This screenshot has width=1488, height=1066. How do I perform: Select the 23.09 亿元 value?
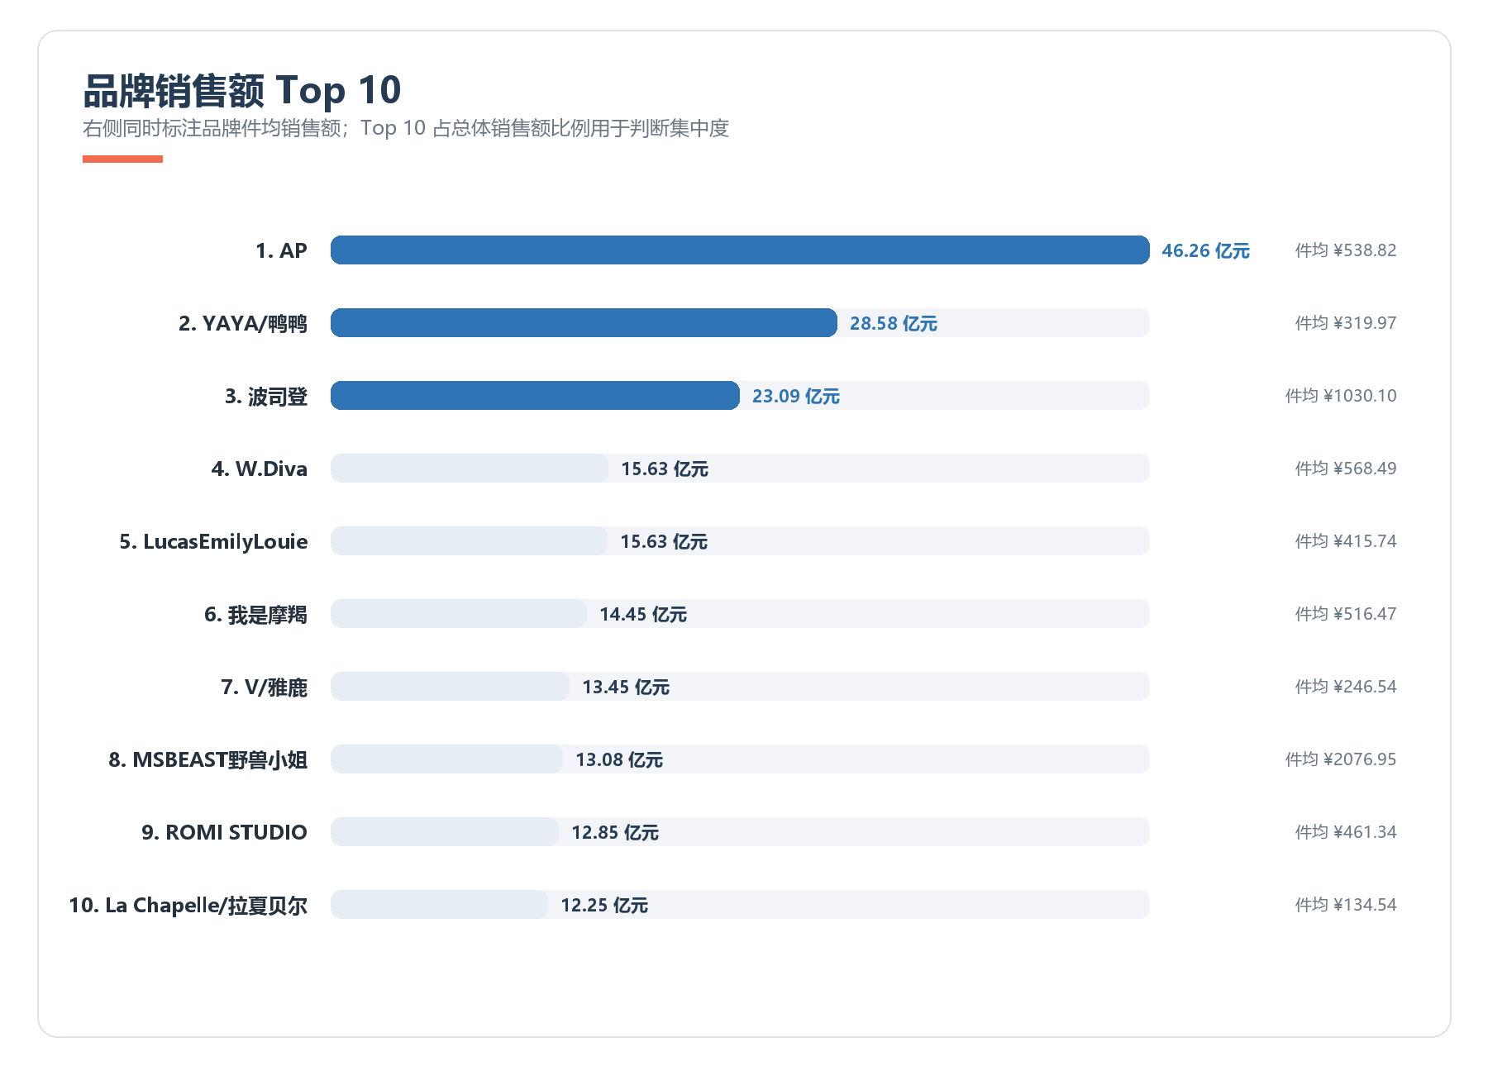pos(795,396)
